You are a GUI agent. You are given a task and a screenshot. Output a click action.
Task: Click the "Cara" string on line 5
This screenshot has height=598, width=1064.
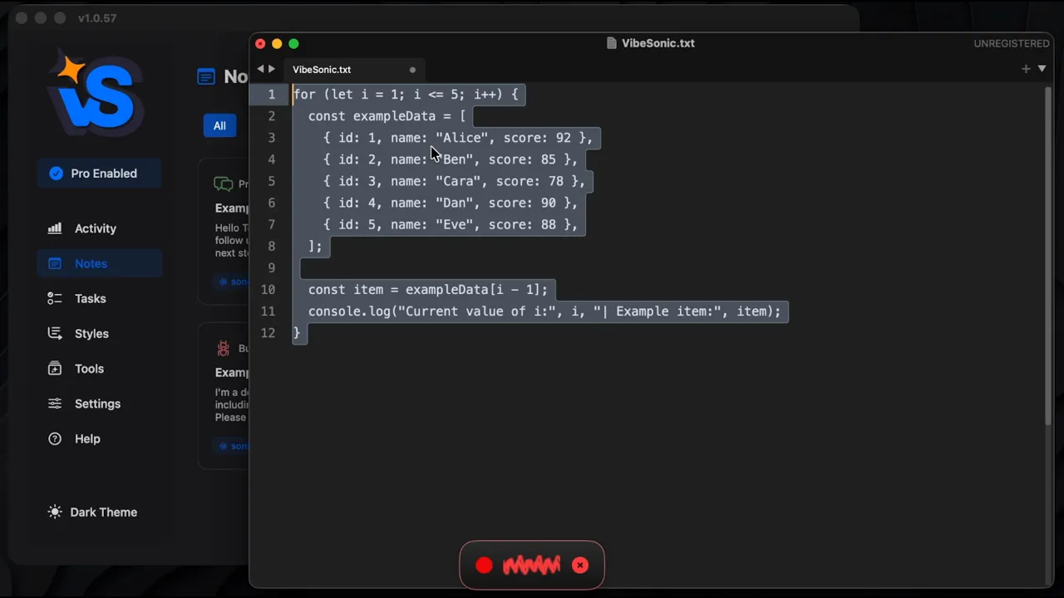tap(458, 181)
